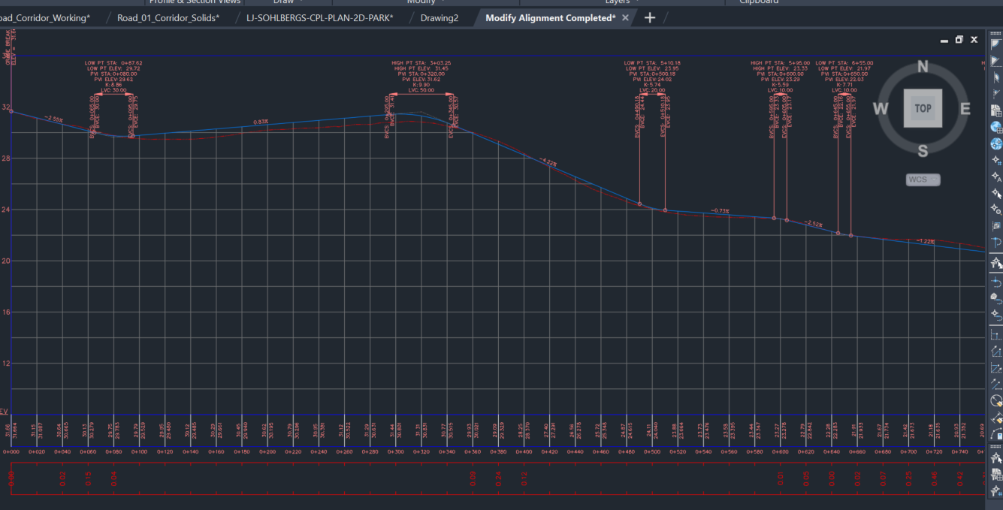The height and width of the screenshot is (510, 1003).
Task: Click the TOP face of the ViewCube
Action: pos(923,108)
